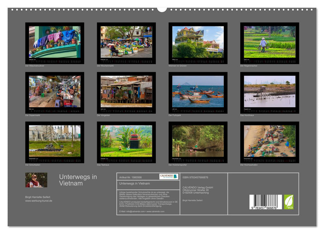View the "Wohnen im Grünen" March photo
The image size is (324, 234).
pyautogui.click(x=198, y=43)
